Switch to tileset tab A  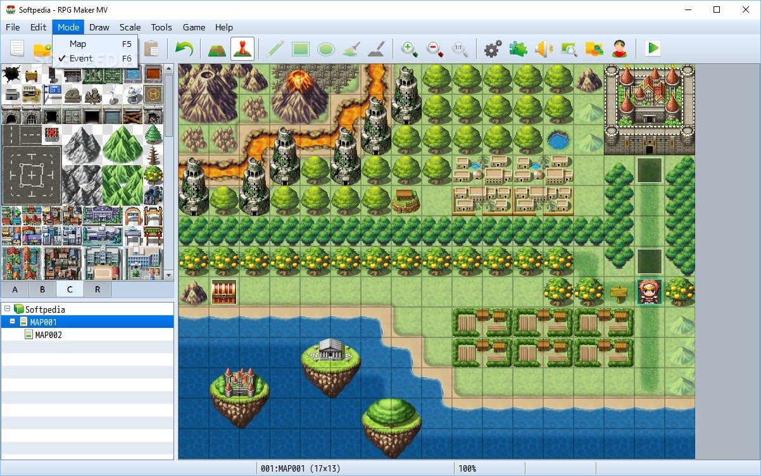[x=15, y=290]
